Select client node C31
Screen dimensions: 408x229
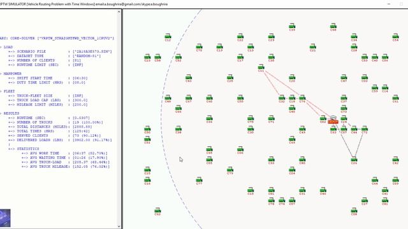(302, 191)
